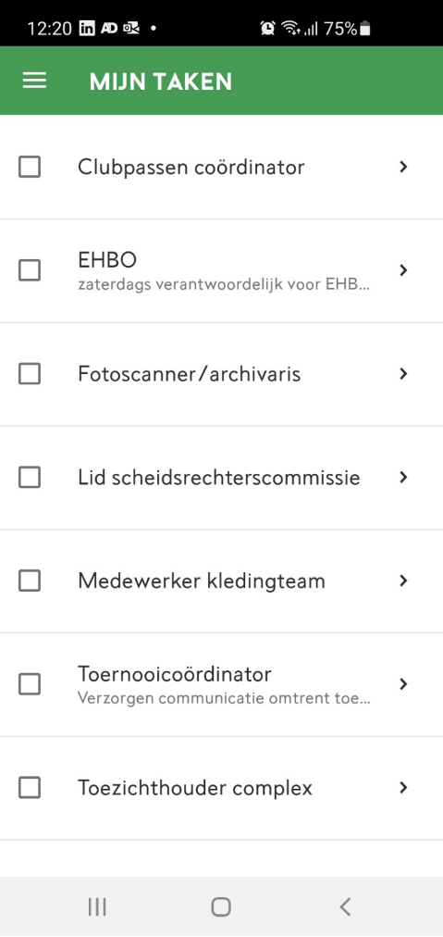Screen dimensions: 443x937
Task: Click the Clubpassen coördinator label
Action: [x=191, y=168]
